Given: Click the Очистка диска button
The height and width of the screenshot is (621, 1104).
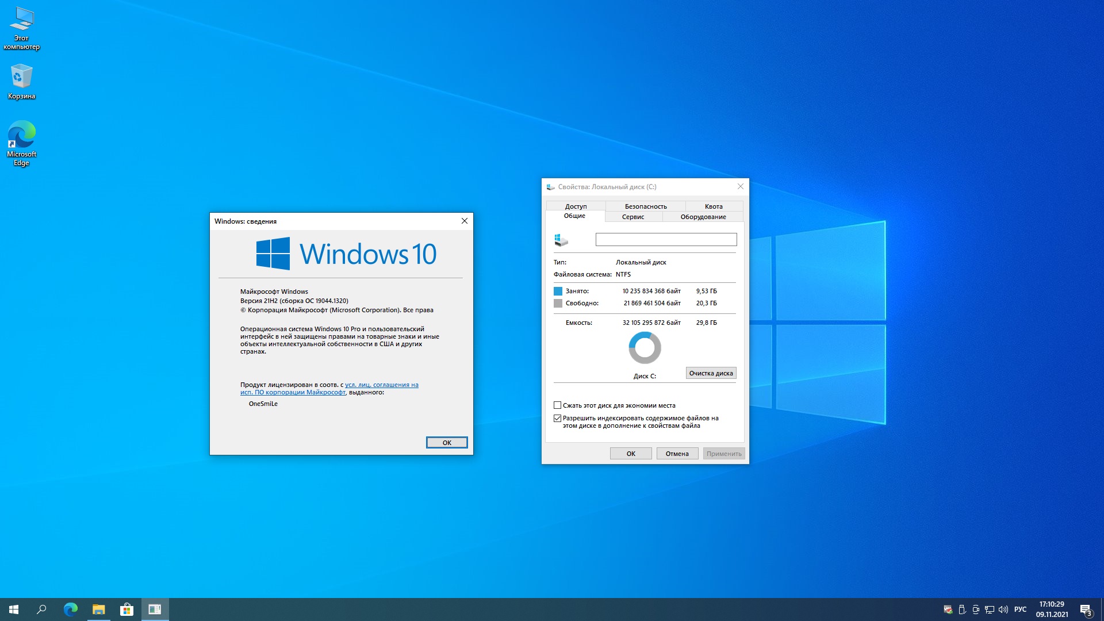Looking at the screenshot, I should click(x=711, y=373).
